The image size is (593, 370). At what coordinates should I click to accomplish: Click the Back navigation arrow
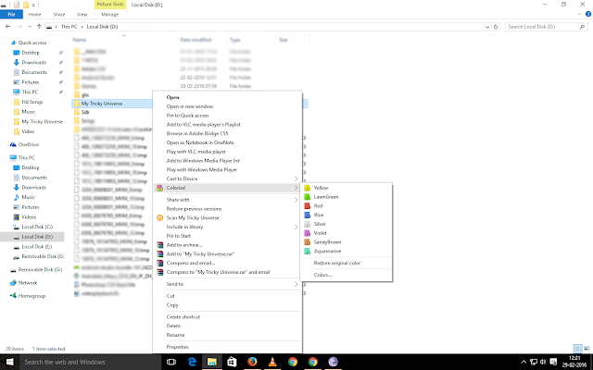coord(8,27)
